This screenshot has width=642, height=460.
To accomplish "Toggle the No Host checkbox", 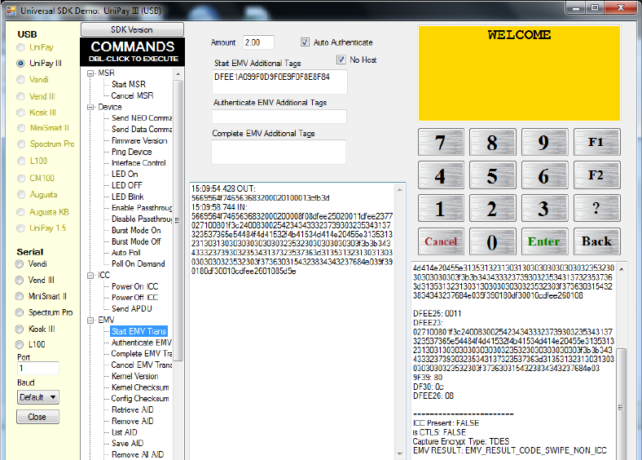I will (x=341, y=60).
